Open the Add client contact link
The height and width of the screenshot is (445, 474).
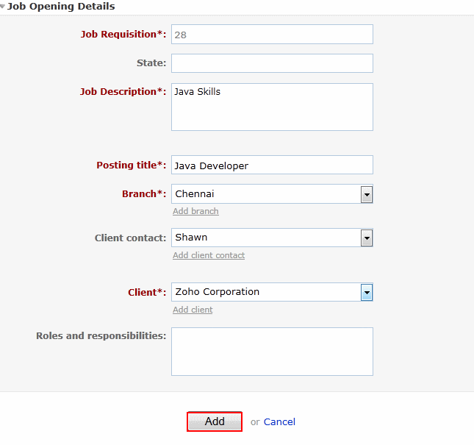[209, 255]
